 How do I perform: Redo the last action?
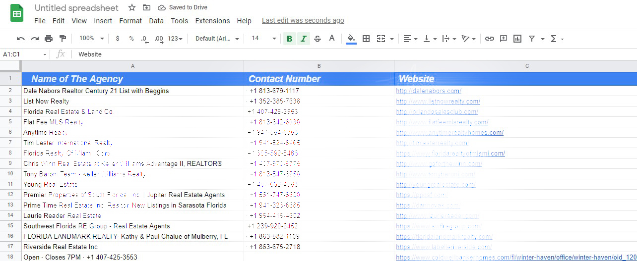tap(35, 39)
